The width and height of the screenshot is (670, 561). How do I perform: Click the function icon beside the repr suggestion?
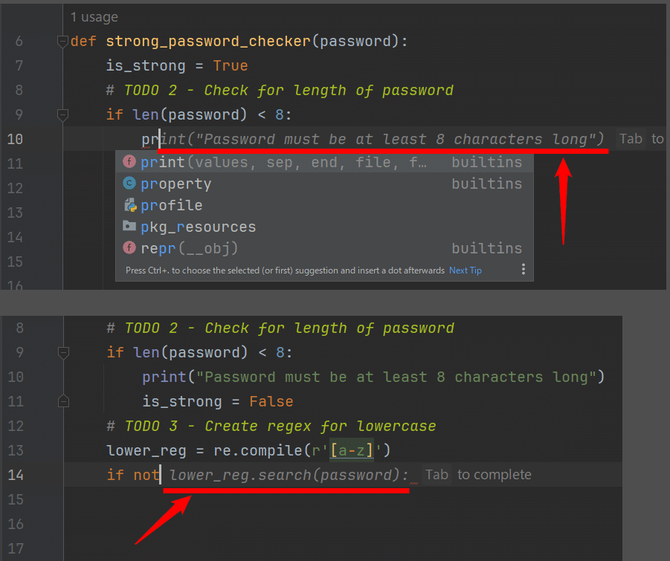(x=130, y=246)
